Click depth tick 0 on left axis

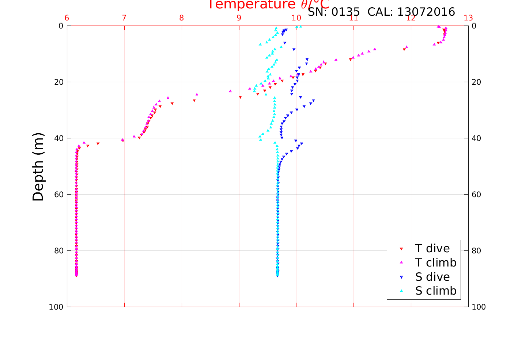(61, 26)
